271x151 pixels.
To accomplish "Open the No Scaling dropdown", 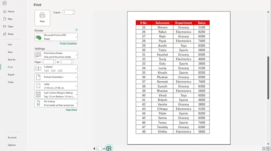I will 56,103.
